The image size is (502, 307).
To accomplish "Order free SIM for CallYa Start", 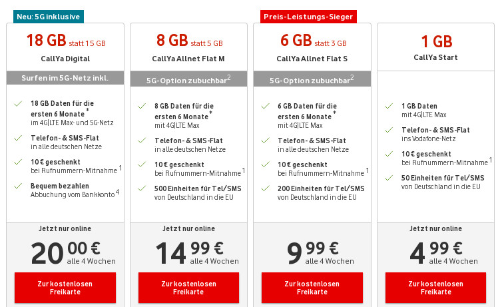I will coord(436,288).
